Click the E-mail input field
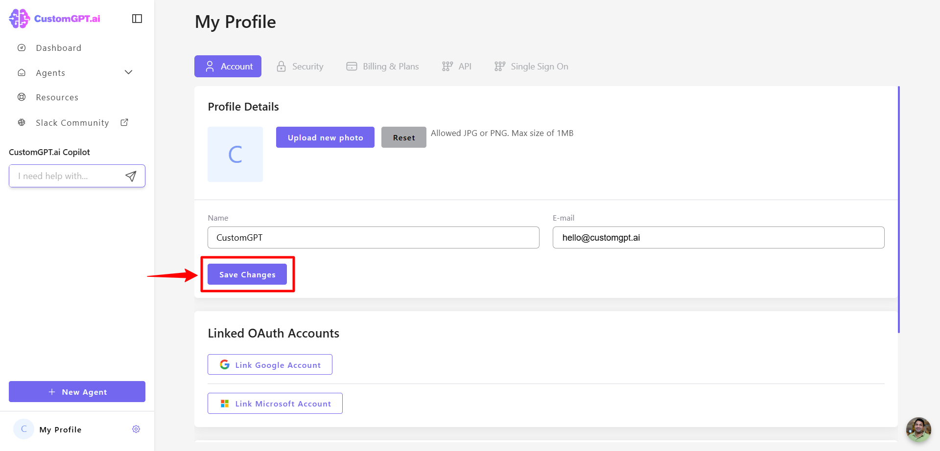 [718, 237]
